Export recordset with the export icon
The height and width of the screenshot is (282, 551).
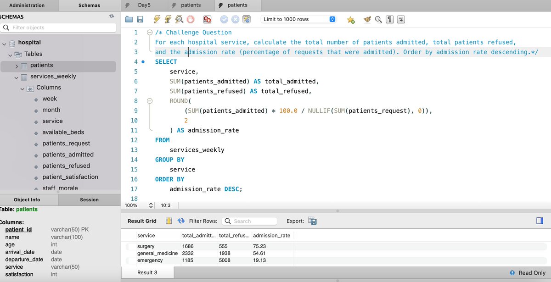[313, 221]
